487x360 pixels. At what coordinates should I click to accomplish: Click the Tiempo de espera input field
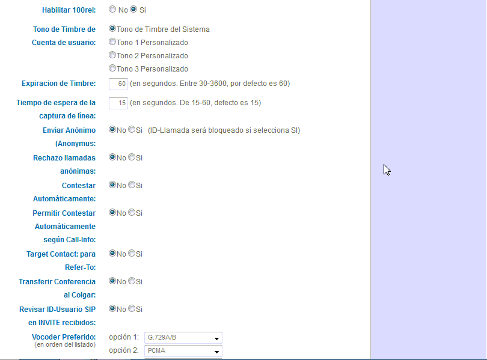(x=118, y=103)
